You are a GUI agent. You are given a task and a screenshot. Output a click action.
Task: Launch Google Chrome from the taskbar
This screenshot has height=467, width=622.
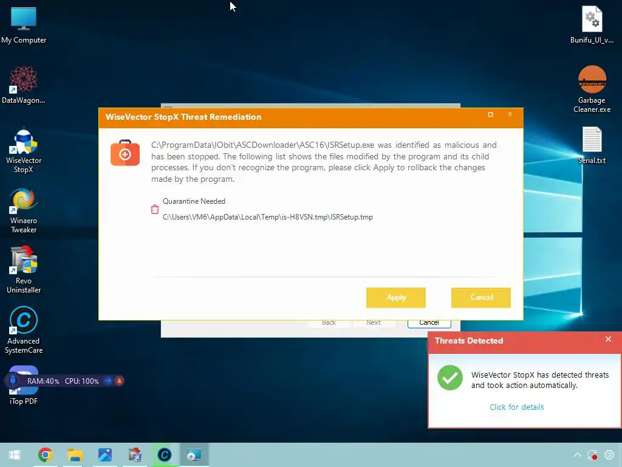pos(45,455)
